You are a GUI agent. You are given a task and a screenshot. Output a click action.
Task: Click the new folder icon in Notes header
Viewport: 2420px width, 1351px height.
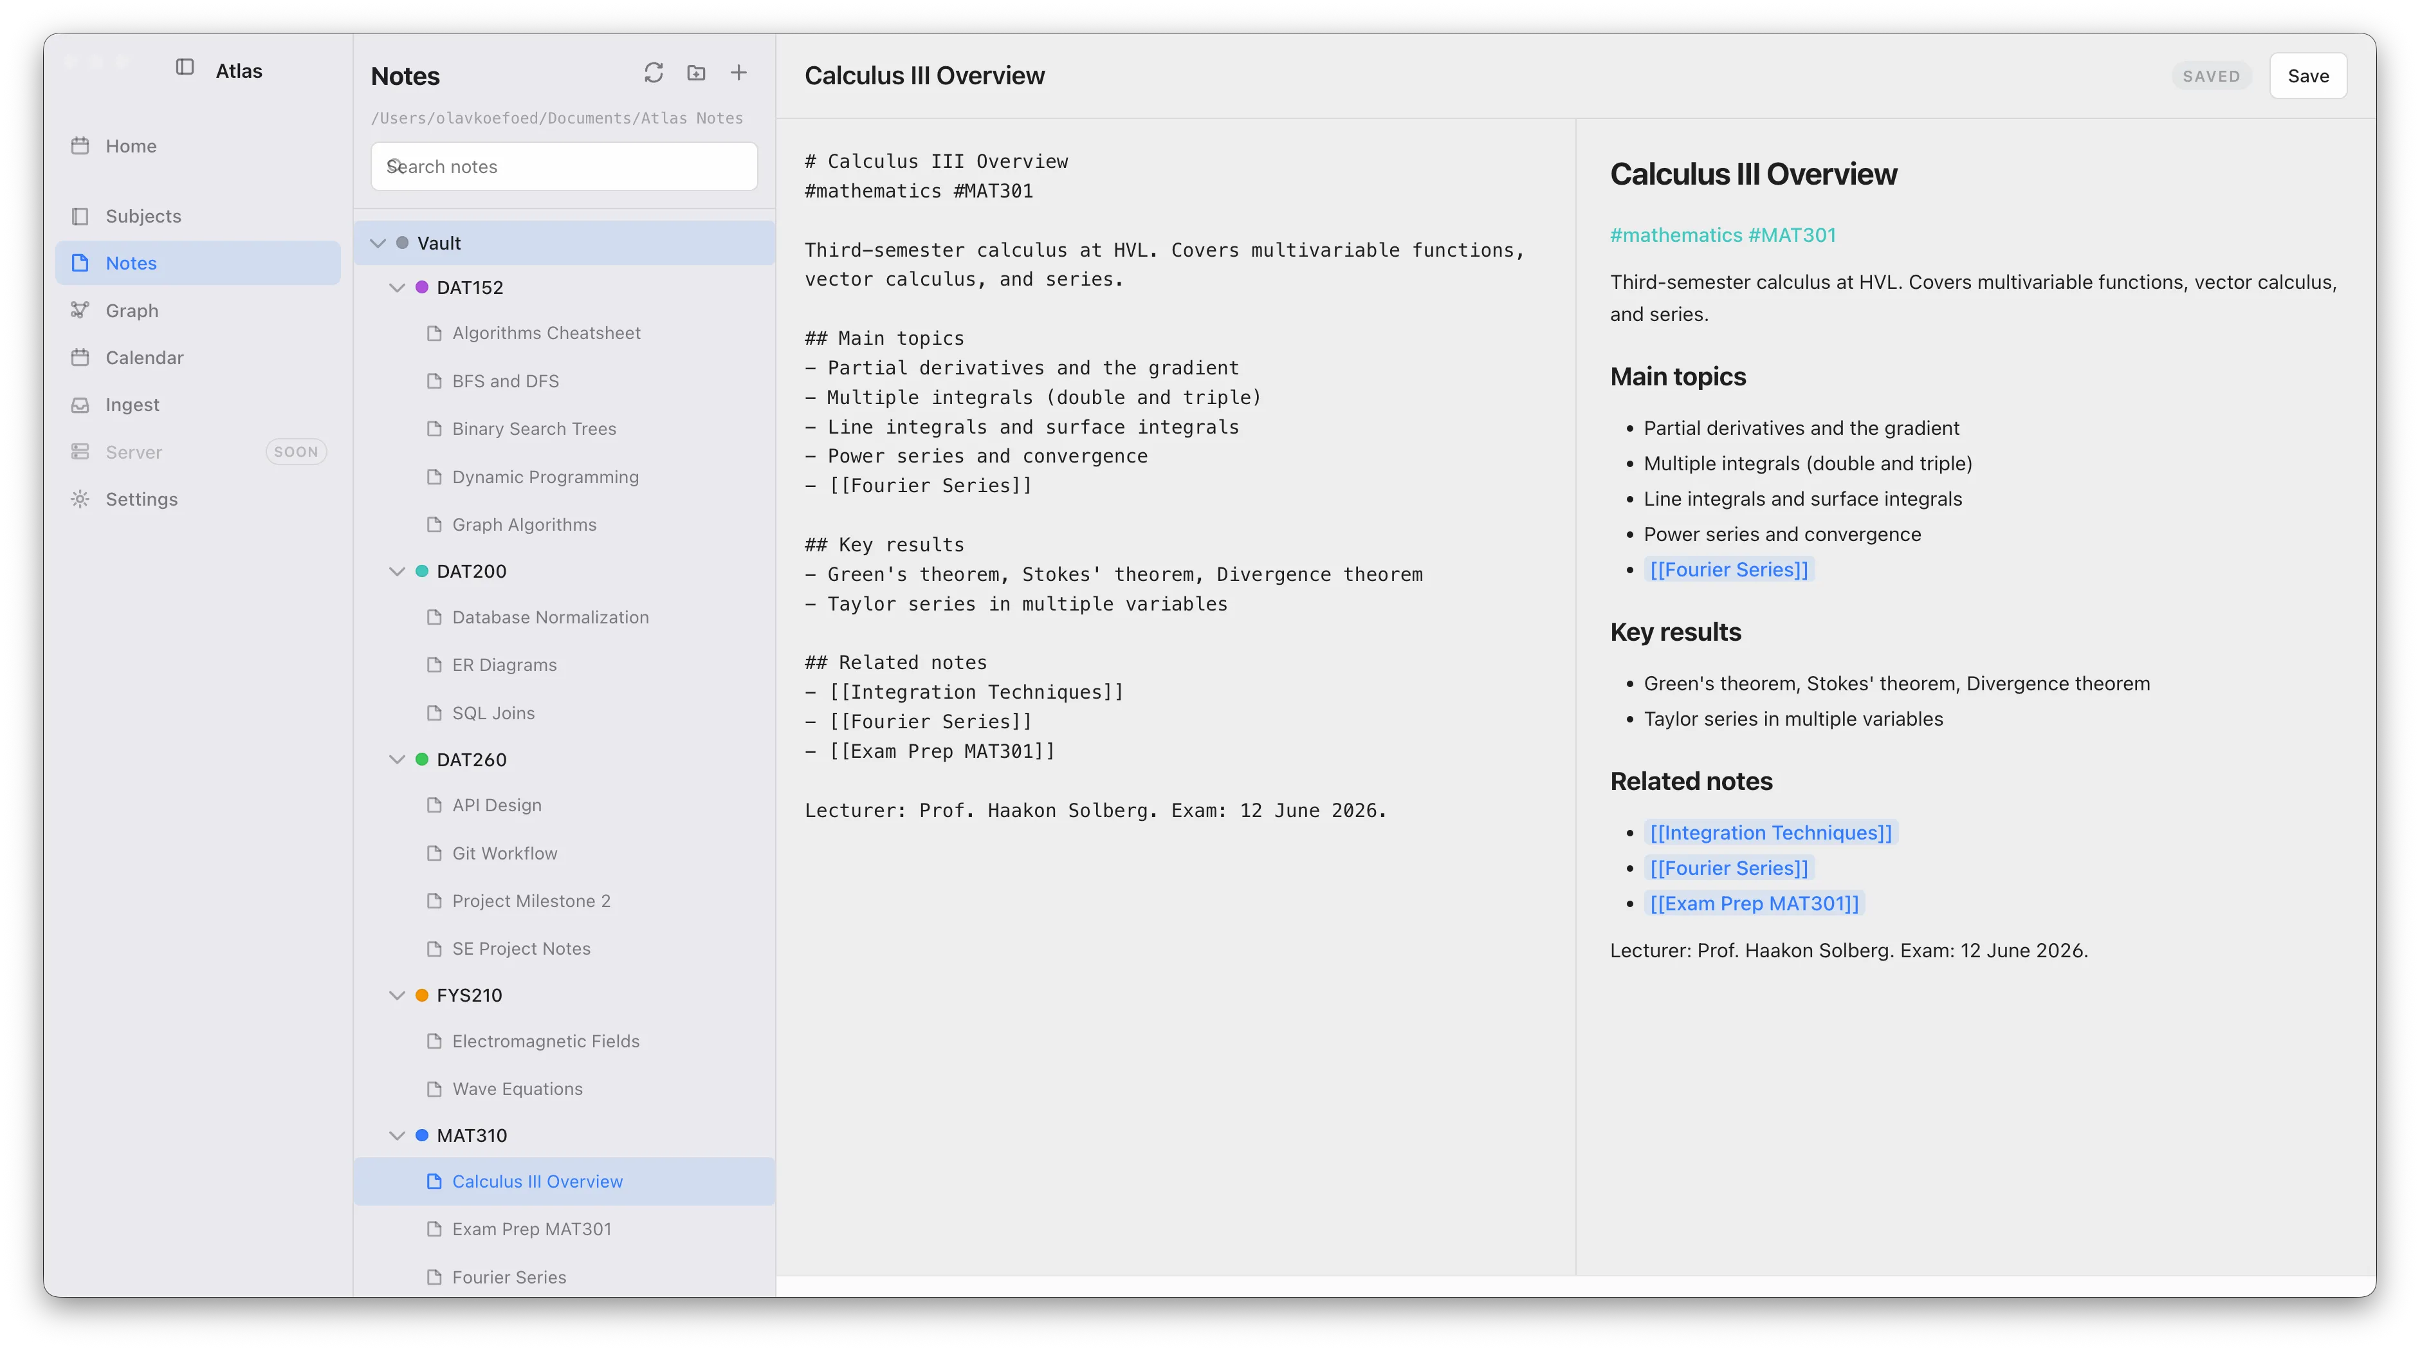click(696, 73)
